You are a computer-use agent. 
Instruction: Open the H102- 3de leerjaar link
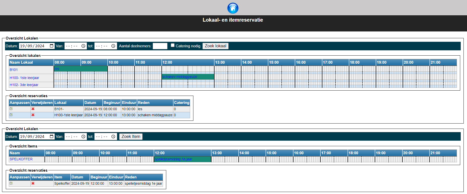point(24,85)
